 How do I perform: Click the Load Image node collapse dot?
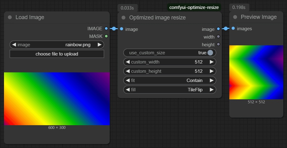(x=10, y=17)
